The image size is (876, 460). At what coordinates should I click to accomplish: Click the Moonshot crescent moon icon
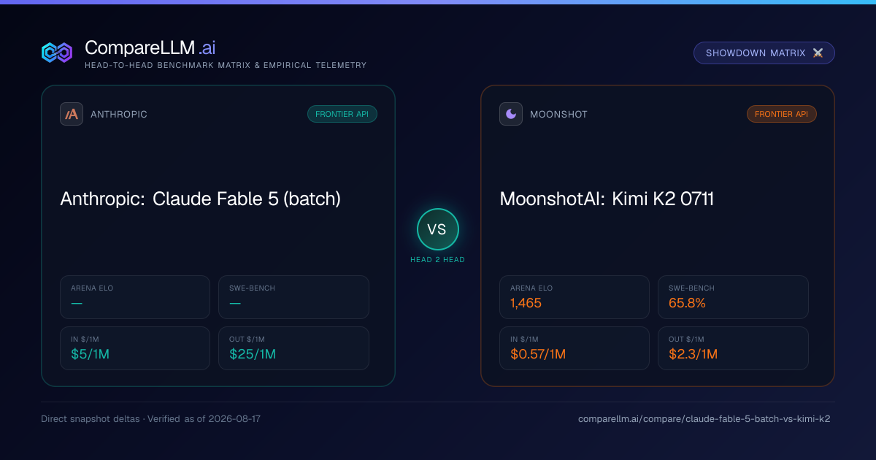[511, 114]
